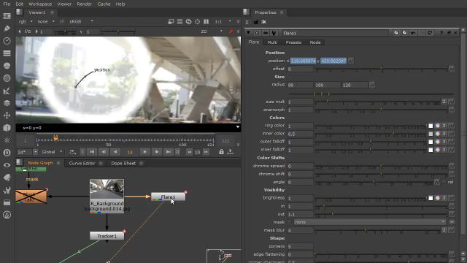Image resolution: width=467 pixels, height=263 pixels.
Task: Click the offset slider track
Action: [x=381, y=69]
